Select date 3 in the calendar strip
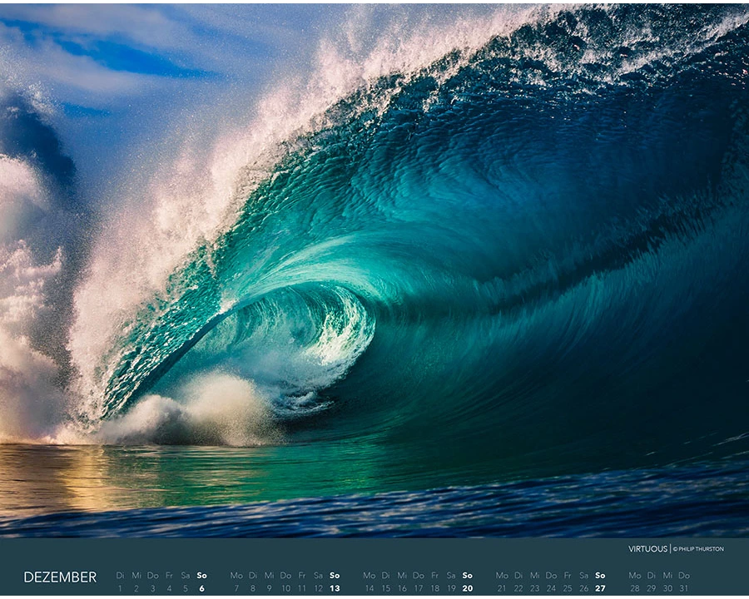The height and width of the screenshot is (599, 749). point(152,588)
